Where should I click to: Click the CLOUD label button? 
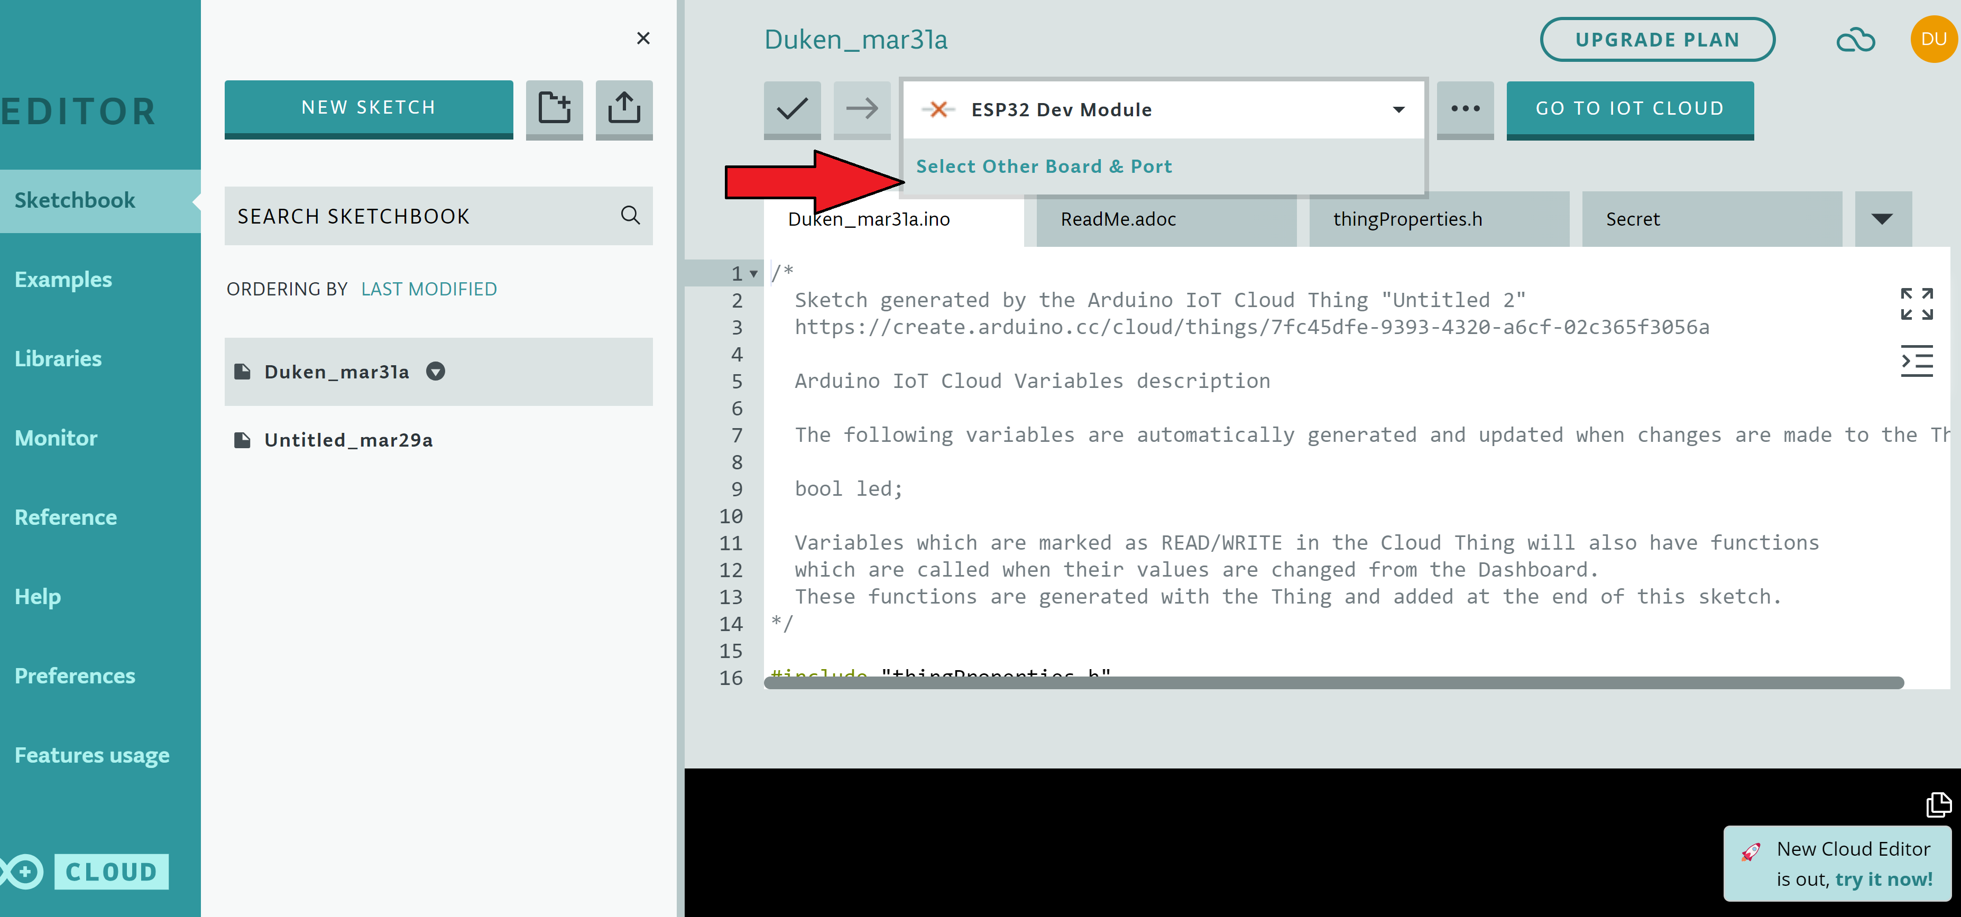click(x=111, y=872)
